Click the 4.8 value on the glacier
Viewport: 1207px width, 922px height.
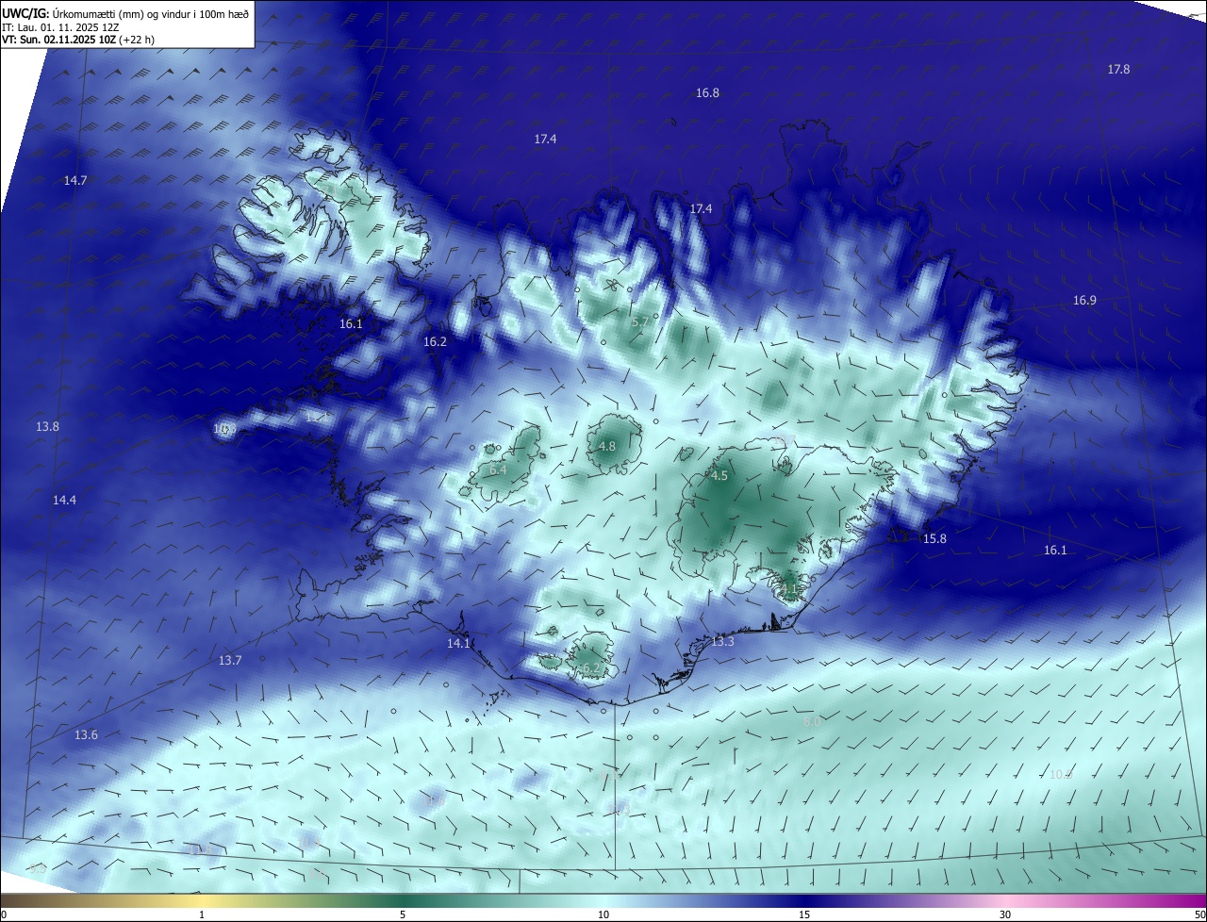607,447
